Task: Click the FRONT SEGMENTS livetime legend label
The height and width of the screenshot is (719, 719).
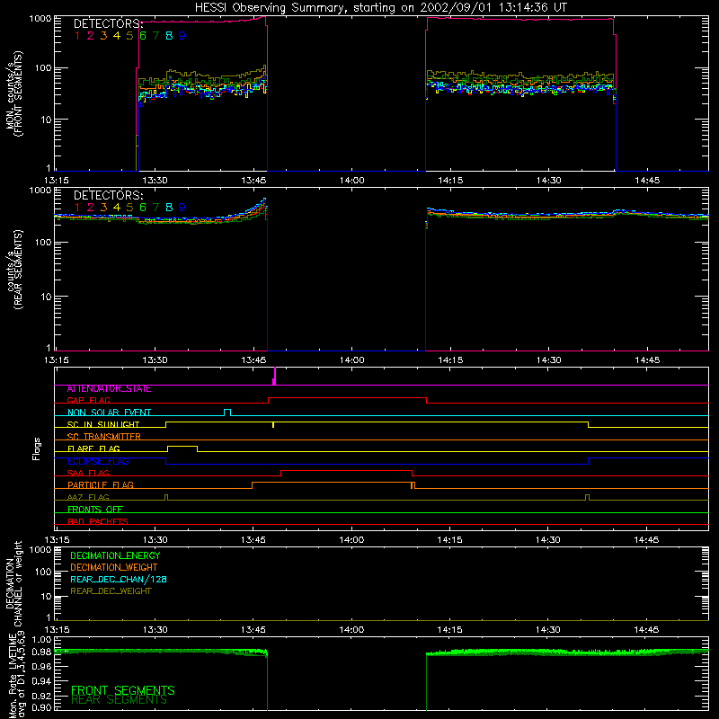Action: (x=123, y=690)
